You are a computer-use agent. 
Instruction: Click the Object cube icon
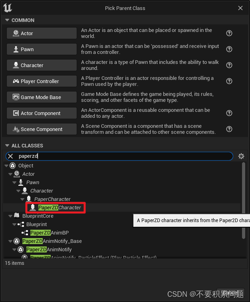(x=13, y=166)
